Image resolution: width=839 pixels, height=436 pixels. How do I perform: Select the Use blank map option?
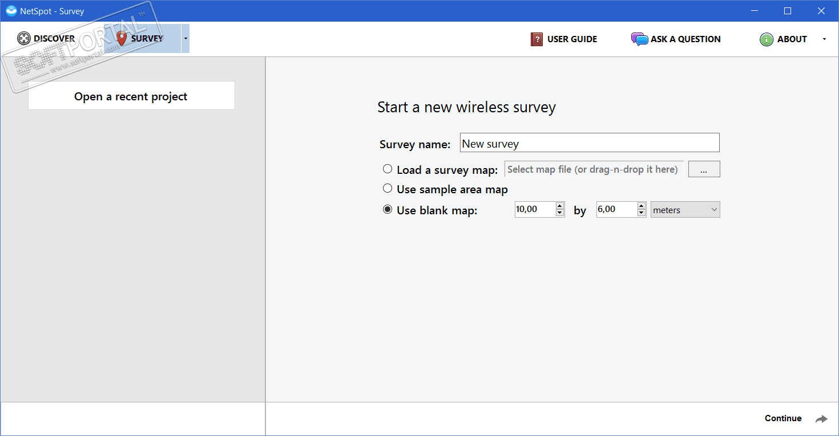coord(388,210)
